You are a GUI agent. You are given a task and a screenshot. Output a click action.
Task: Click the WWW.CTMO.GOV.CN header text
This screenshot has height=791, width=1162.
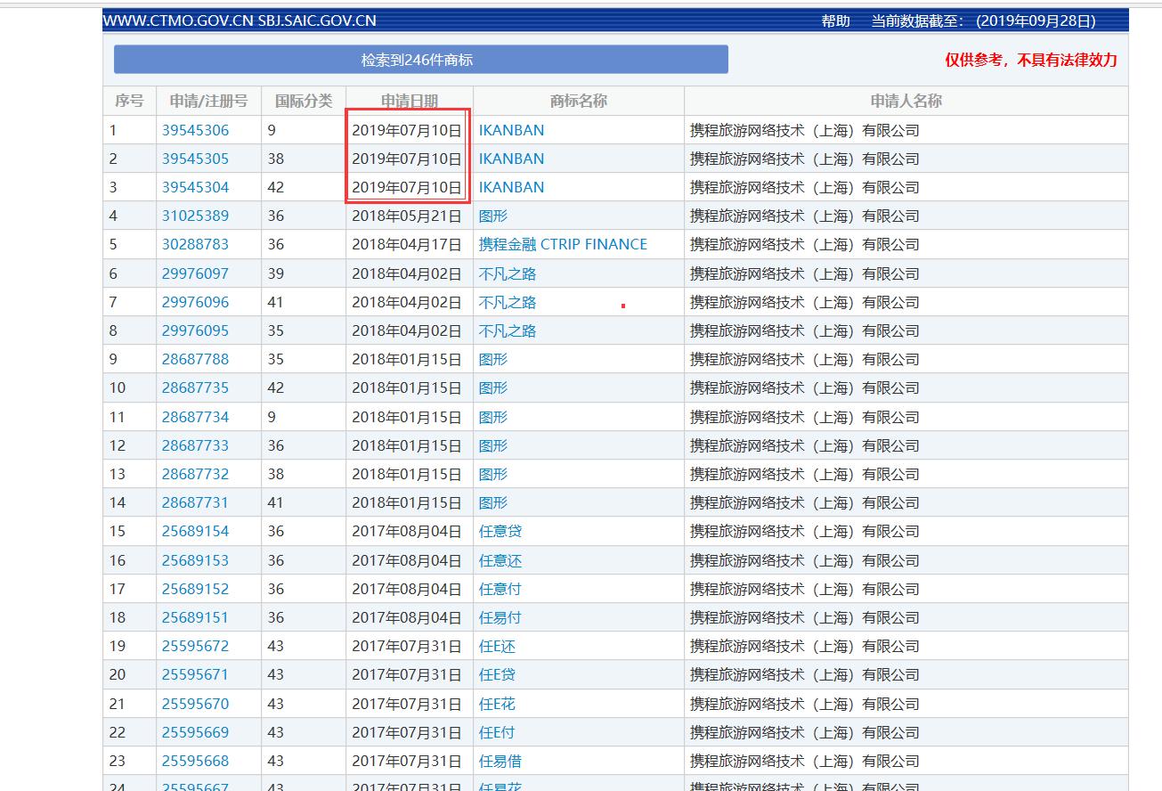[x=179, y=20]
